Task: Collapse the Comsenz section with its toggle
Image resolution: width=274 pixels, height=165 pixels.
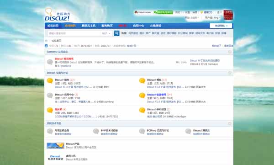Action: (x=230, y=52)
